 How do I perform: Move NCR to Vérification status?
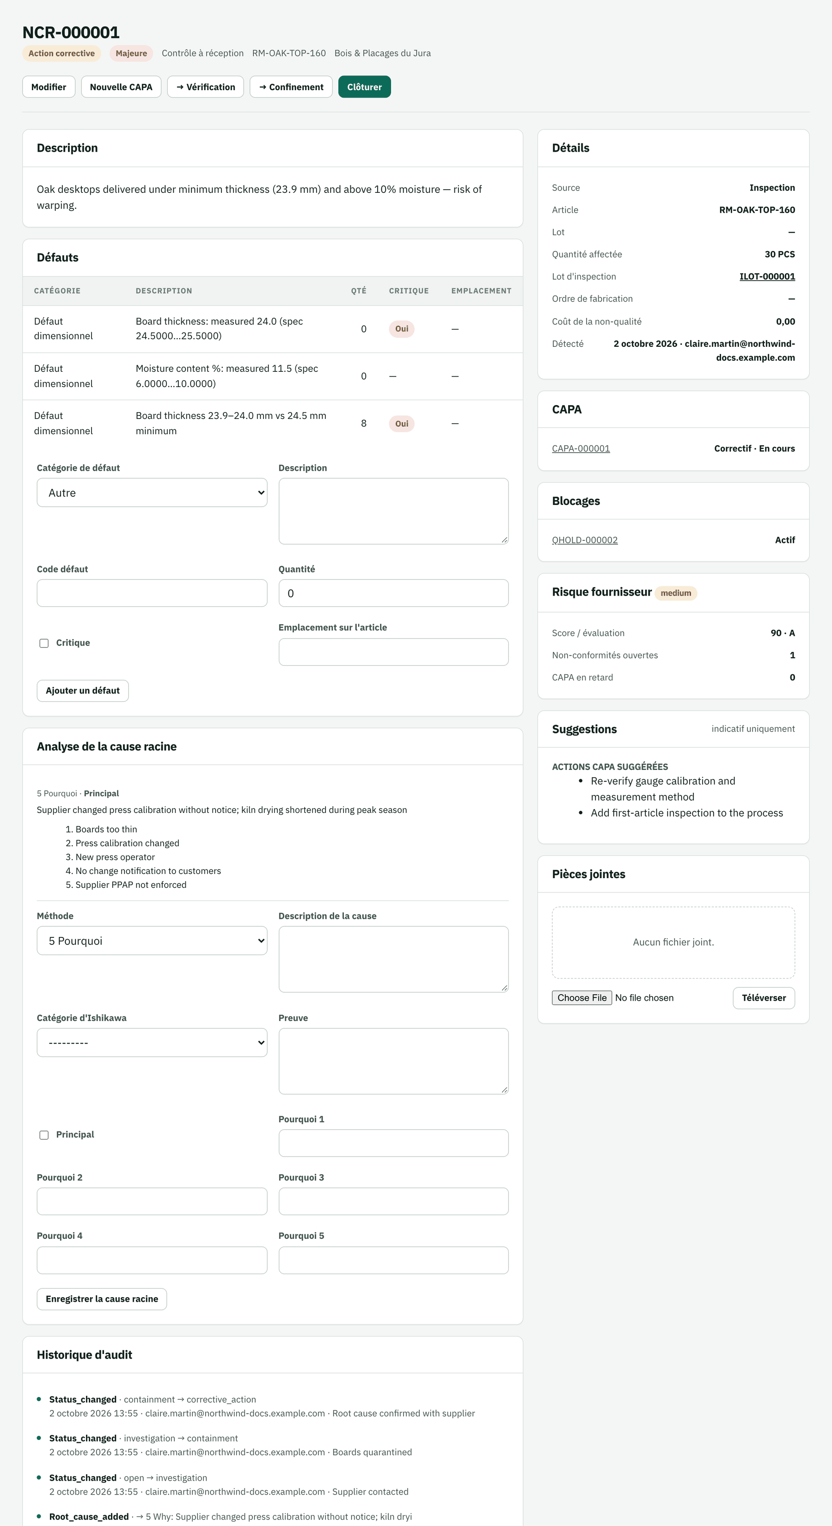tap(206, 86)
